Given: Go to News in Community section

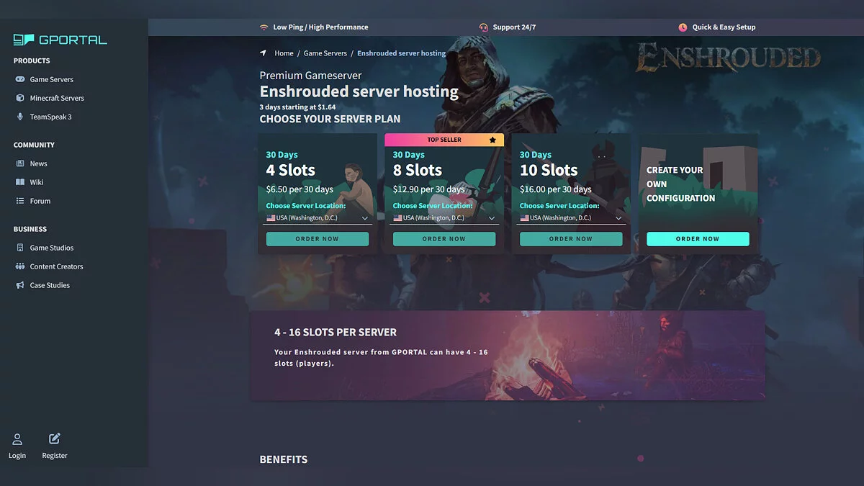Looking at the screenshot, I should 39,163.
